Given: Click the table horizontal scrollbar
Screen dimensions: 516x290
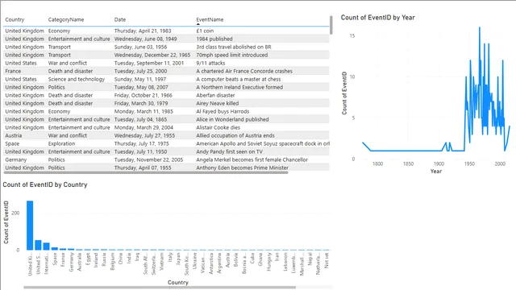Looking at the screenshot, I should tap(146, 172).
